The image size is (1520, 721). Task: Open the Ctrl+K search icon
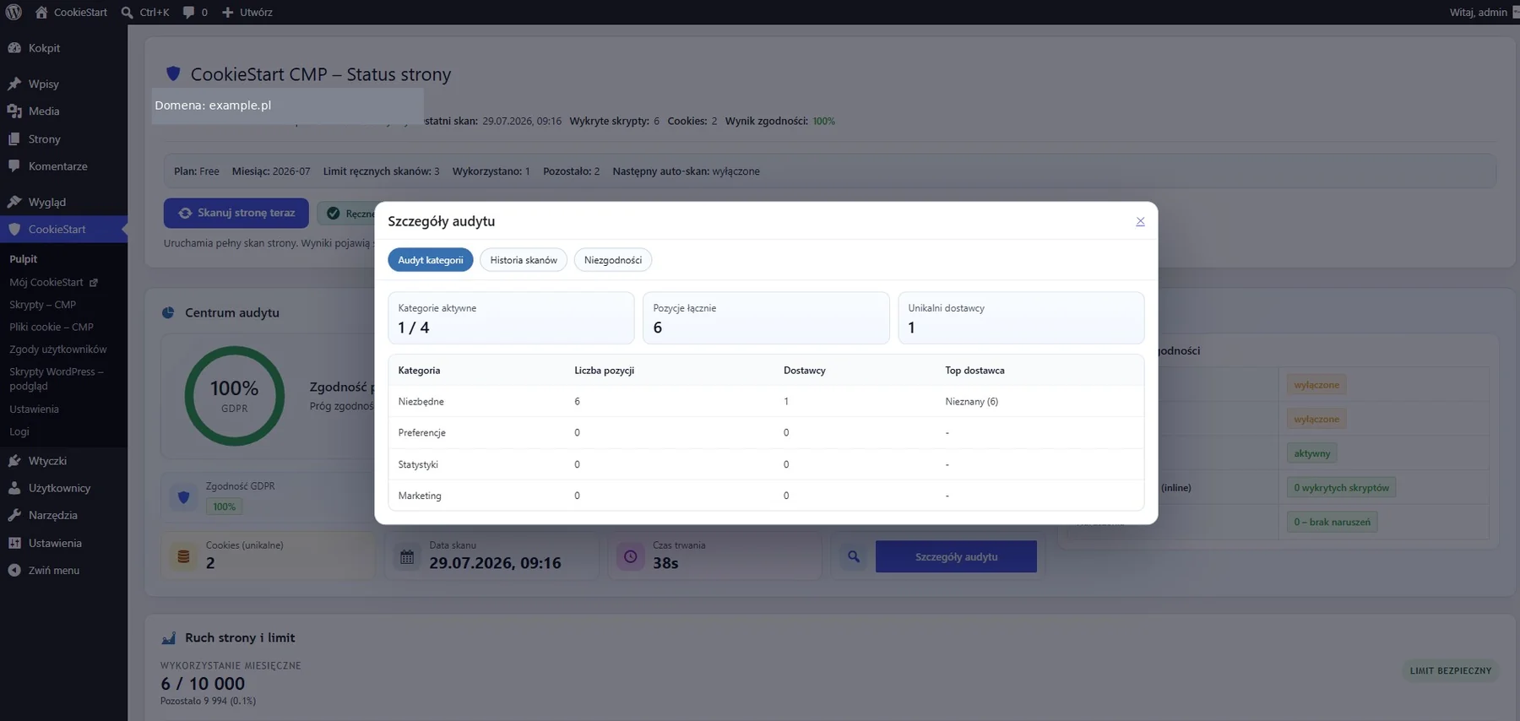click(127, 12)
